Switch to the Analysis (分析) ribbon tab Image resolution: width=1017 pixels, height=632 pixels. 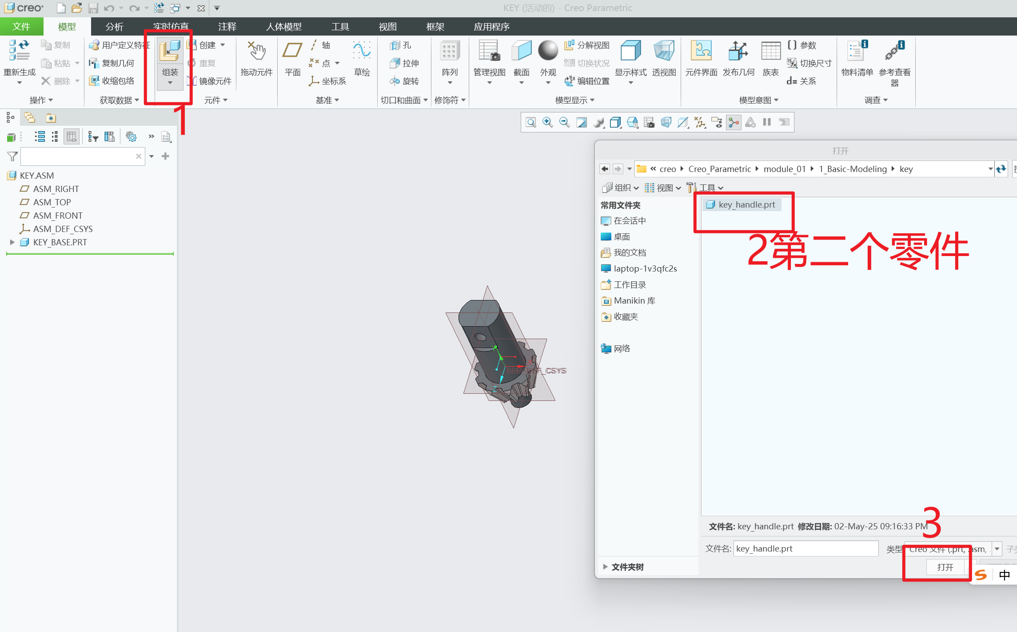click(x=114, y=27)
